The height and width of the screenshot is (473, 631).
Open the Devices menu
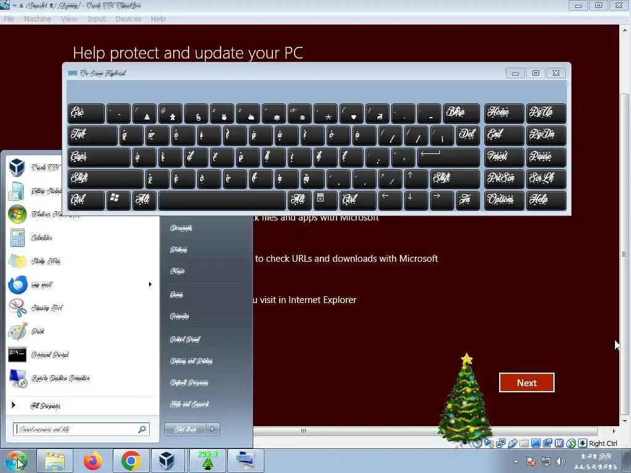coord(128,19)
